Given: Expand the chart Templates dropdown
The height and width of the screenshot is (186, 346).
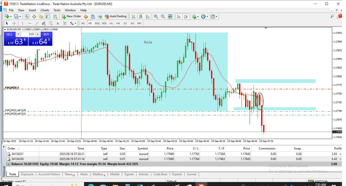Looking at the screenshot, I should [216, 16].
